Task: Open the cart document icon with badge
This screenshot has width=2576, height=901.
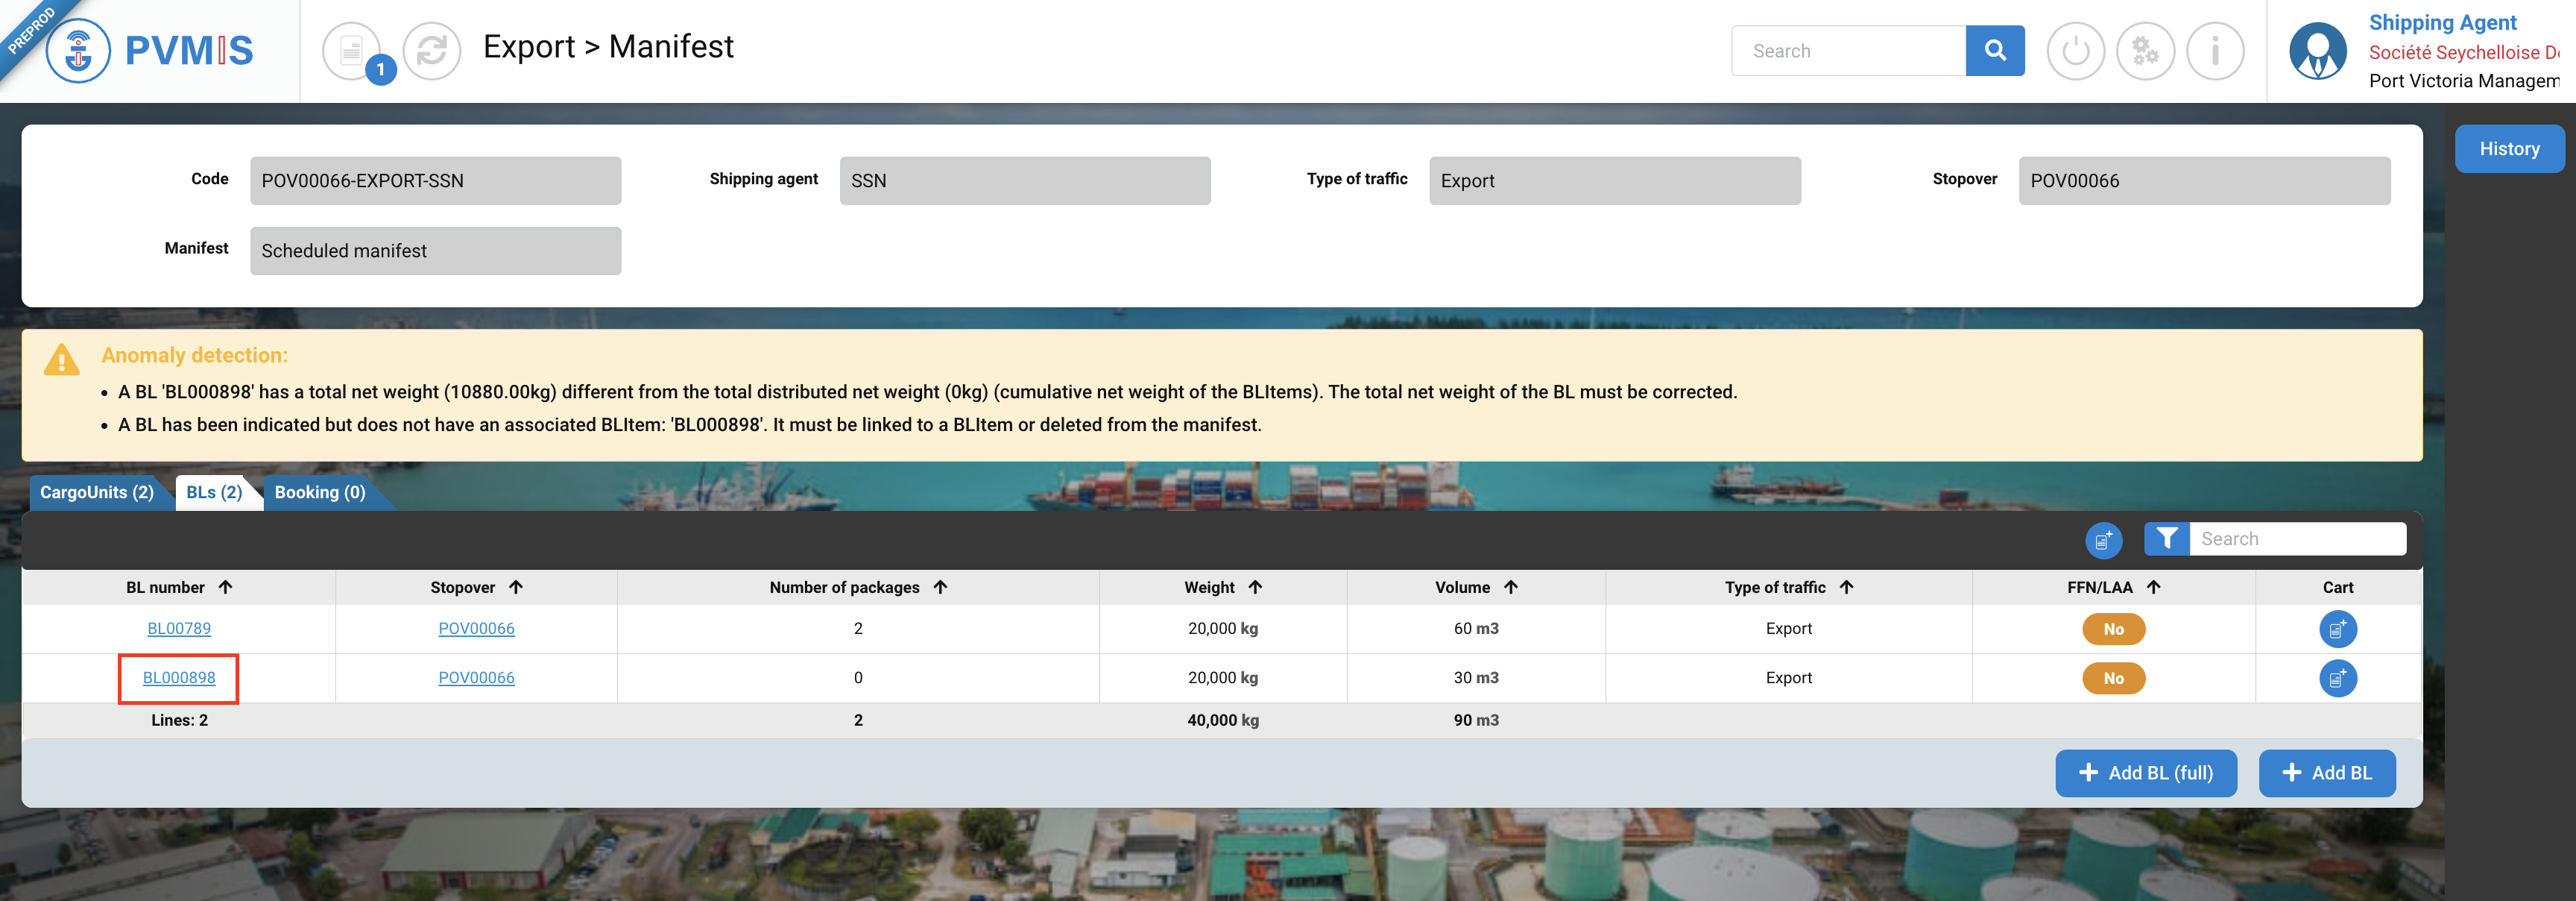Action: pos(352,50)
